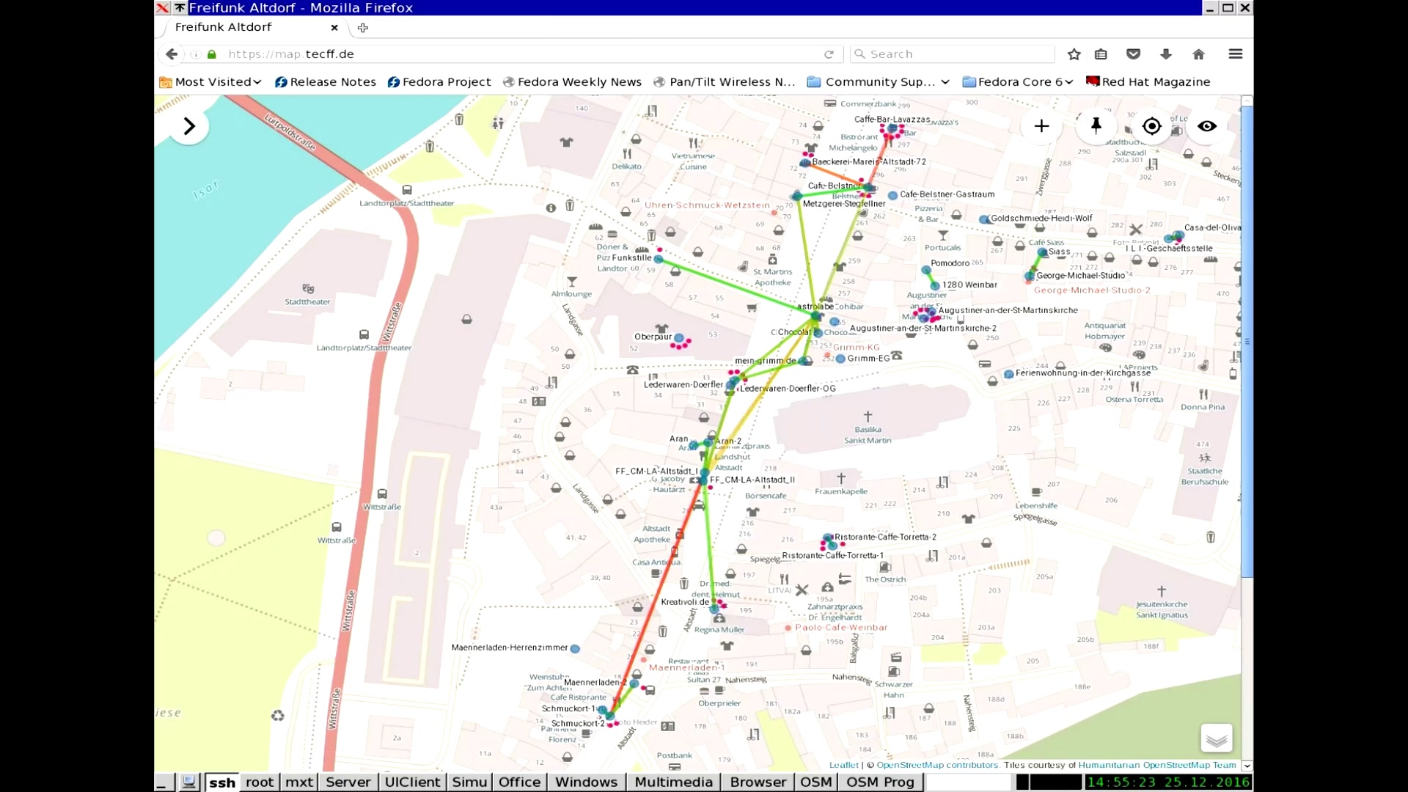Click the site identity padlock icon

click(212, 54)
